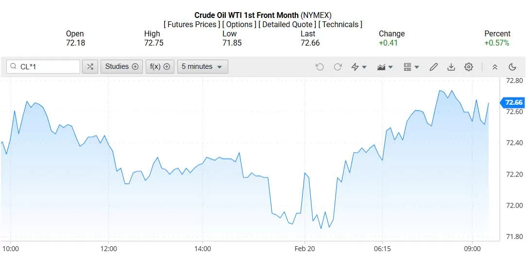The image size is (527, 254).
Task: Open the Studies menu
Action: (x=121, y=66)
